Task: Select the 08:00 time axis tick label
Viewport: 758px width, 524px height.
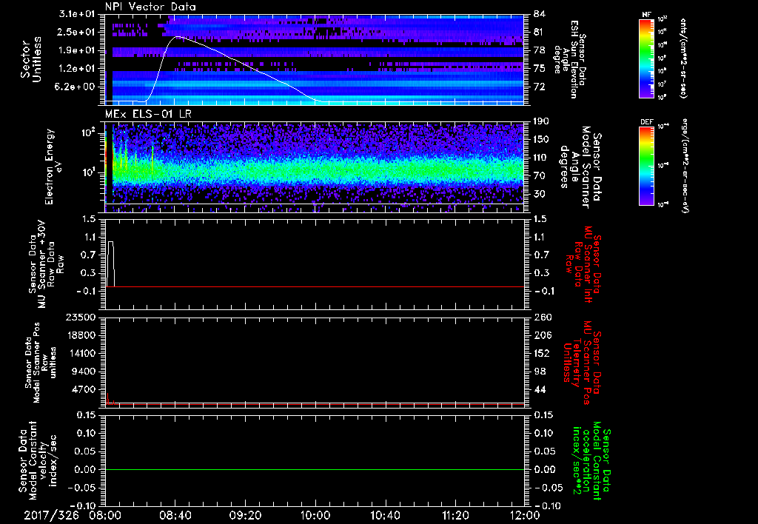Action: click(x=105, y=514)
